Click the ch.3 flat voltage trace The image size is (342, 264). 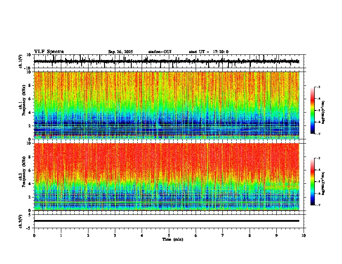(x=167, y=221)
